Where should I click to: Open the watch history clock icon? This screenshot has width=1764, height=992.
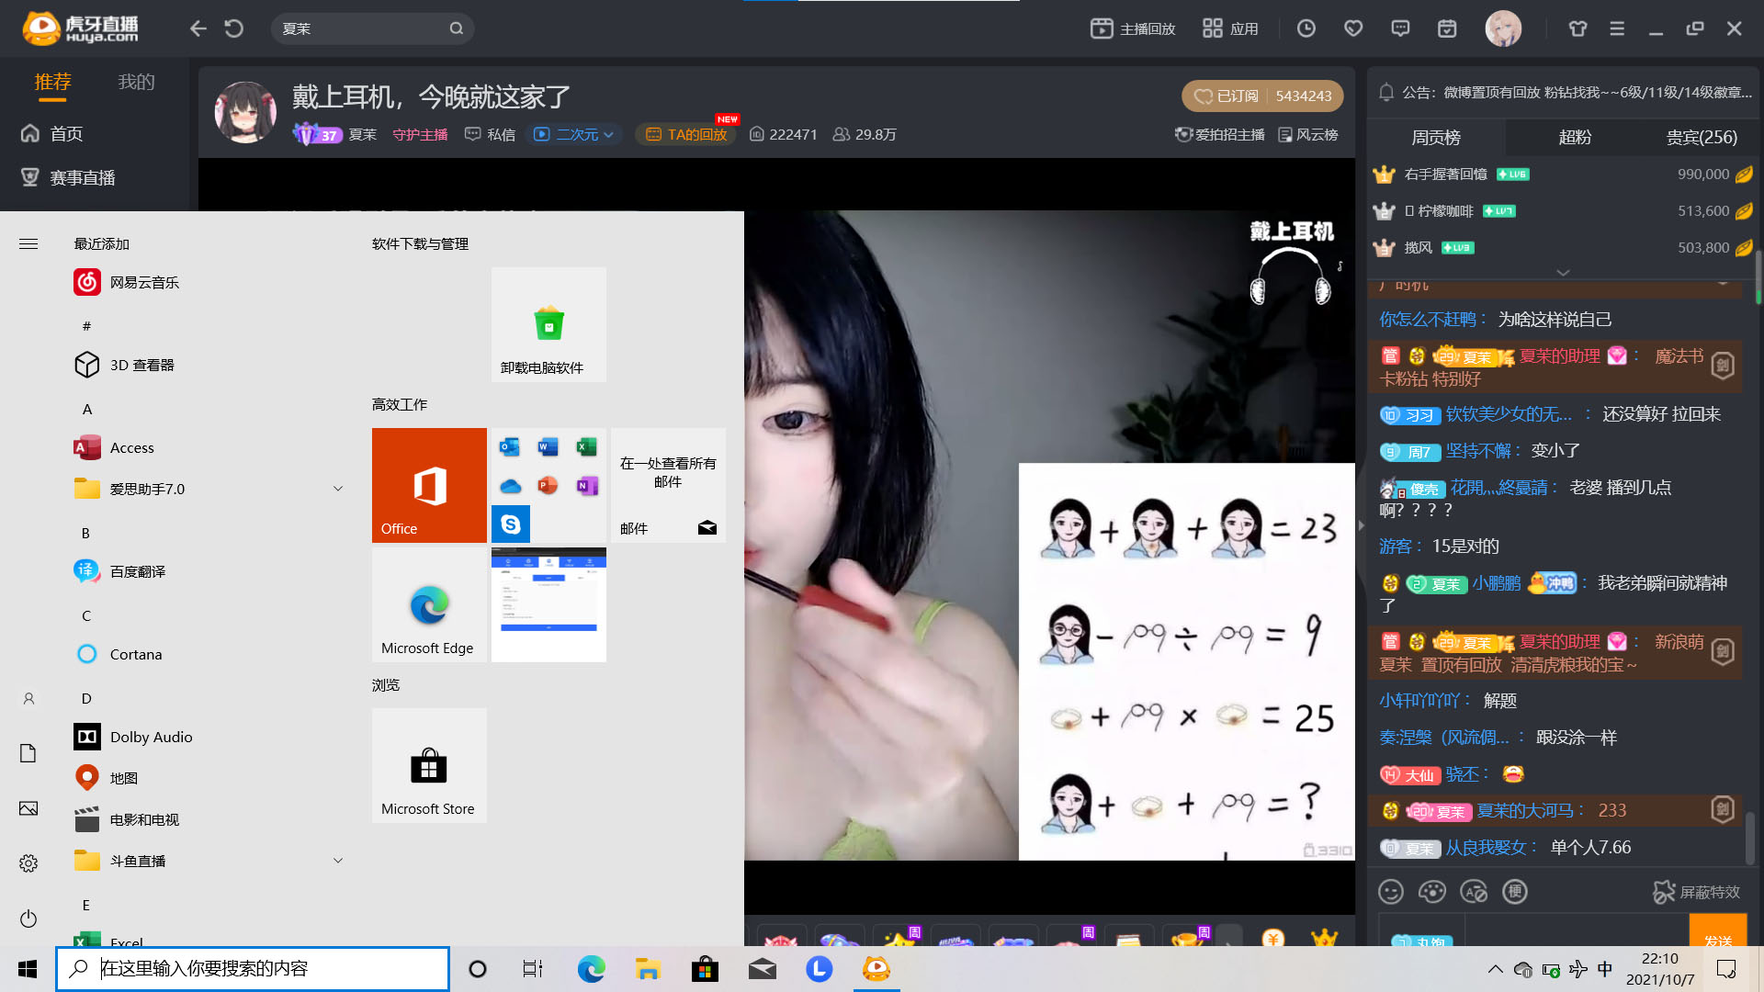(x=1306, y=28)
